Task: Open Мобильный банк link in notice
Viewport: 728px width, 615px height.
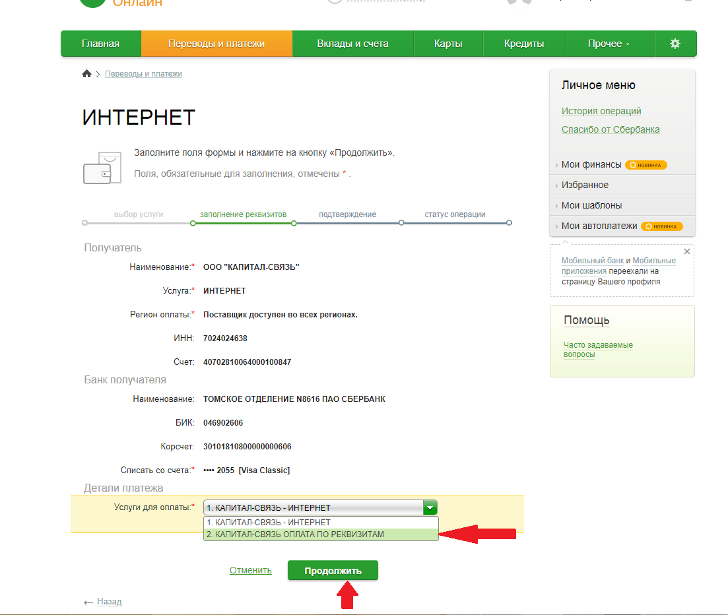Action: pyautogui.click(x=593, y=261)
